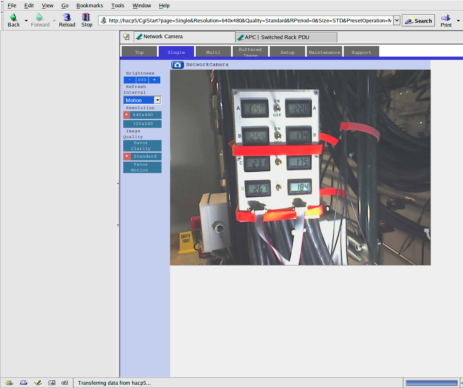Image resolution: width=463 pixels, height=388 pixels.
Task: Choose Favor Motion image quality
Action: click(142, 167)
